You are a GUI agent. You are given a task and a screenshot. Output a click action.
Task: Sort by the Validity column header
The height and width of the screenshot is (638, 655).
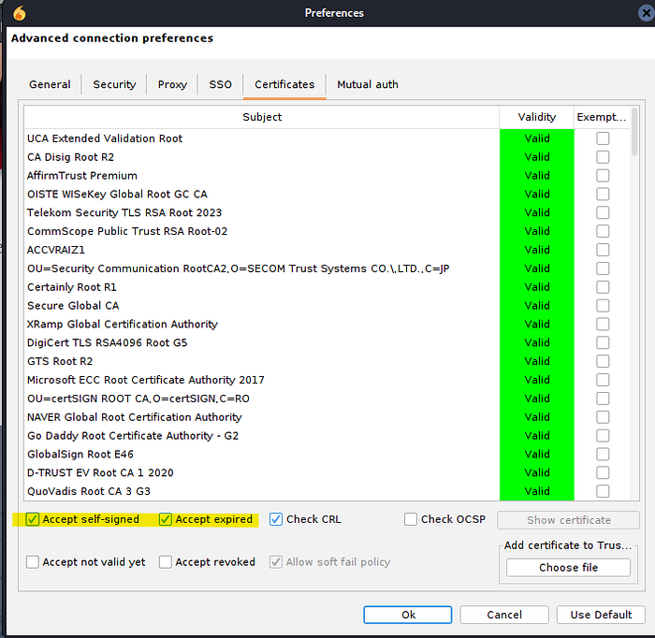pyautogui.click(x=537, y=117)
